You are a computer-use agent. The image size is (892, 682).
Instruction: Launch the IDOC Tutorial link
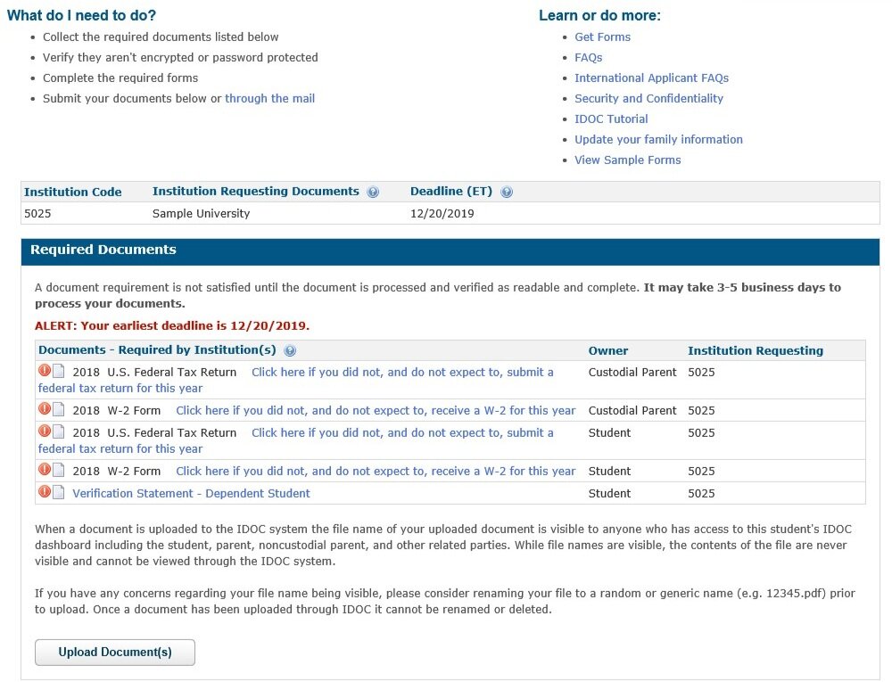[611, 119]
